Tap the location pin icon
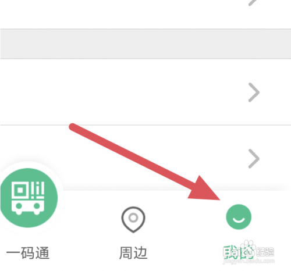291x271 pixels. [133, 220]
